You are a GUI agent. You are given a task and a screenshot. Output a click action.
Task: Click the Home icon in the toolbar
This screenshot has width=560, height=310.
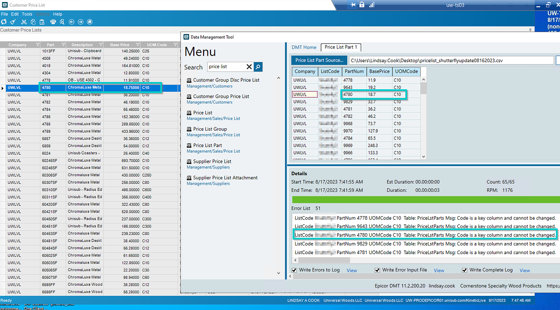90,22
